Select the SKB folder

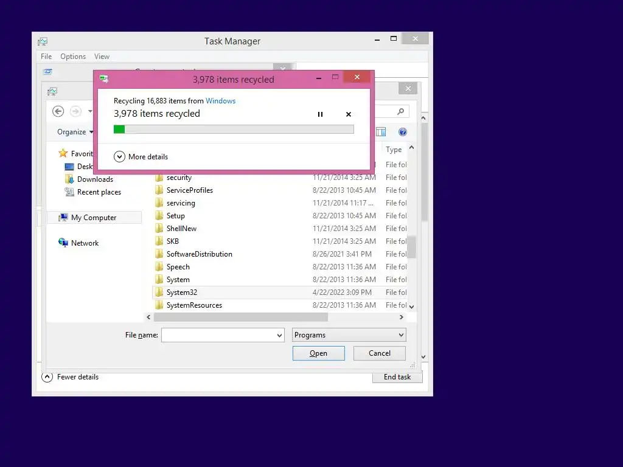coord(172,241)
